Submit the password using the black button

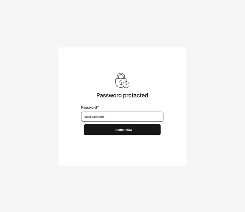122,130
